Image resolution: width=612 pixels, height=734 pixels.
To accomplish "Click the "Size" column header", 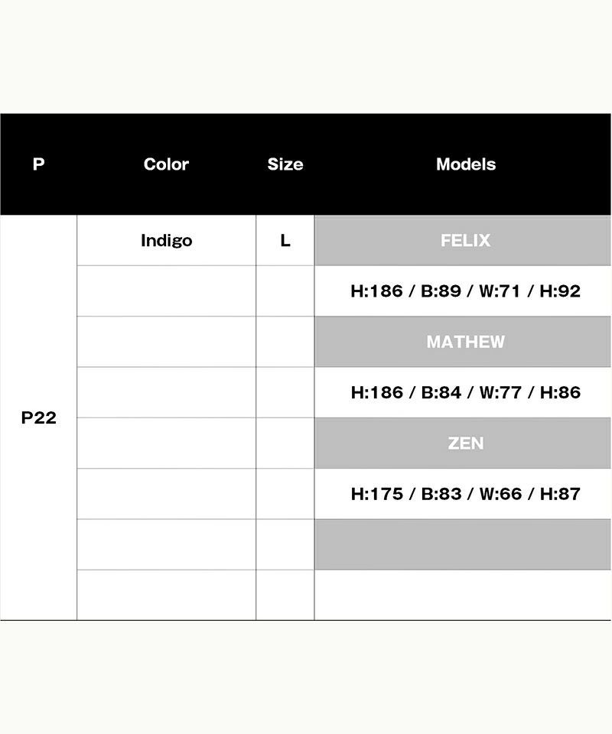I will [285, 164].
